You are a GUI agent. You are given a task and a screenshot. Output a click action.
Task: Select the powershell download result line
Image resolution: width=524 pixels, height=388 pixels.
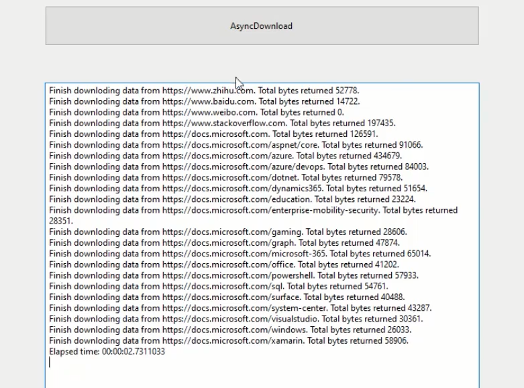pyautogui.click(x=234, y=275)
